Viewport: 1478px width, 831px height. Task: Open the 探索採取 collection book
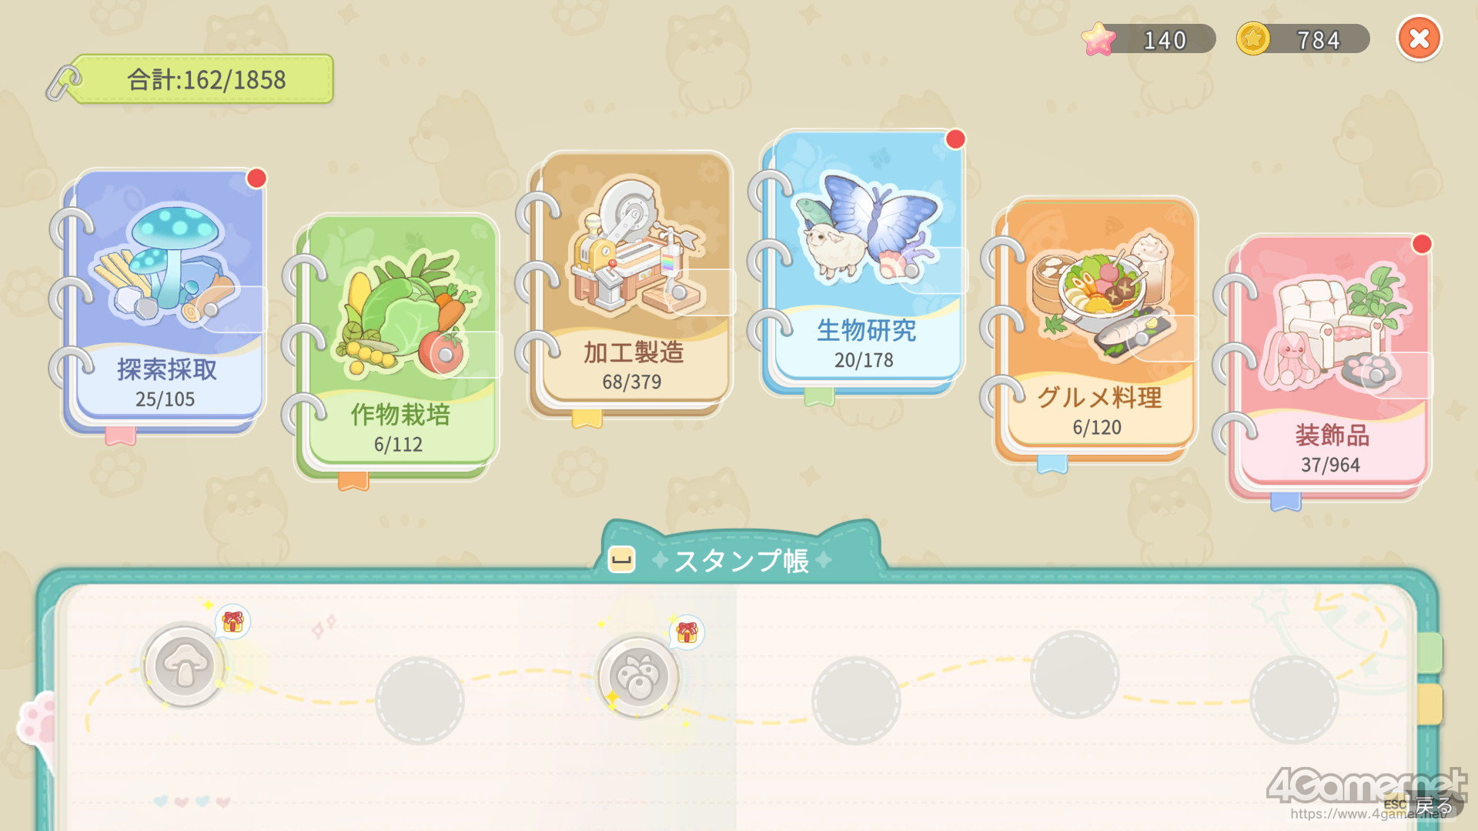pyautogui.click(x=163, y=302)
